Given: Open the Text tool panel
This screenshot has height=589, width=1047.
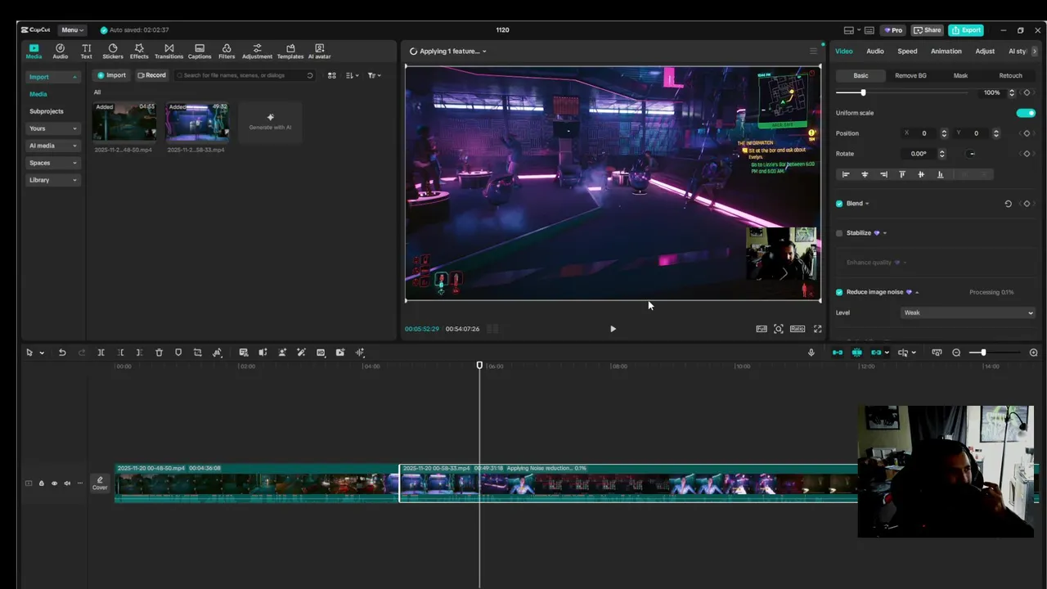Looking at the screenshot, I should point(86,52).
